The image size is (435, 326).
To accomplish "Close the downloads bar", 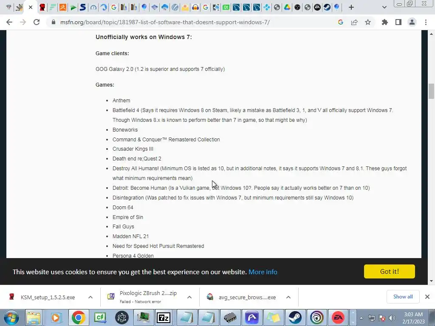I will click(427, 297).
